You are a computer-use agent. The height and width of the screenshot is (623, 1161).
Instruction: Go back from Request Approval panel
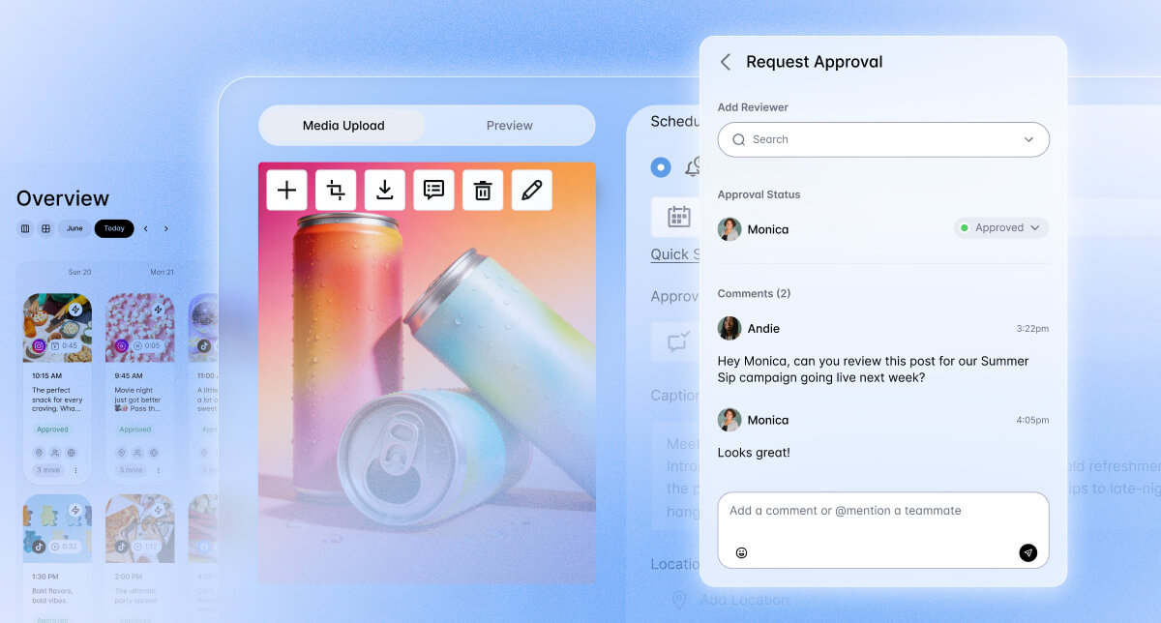(x=725, y=62)
